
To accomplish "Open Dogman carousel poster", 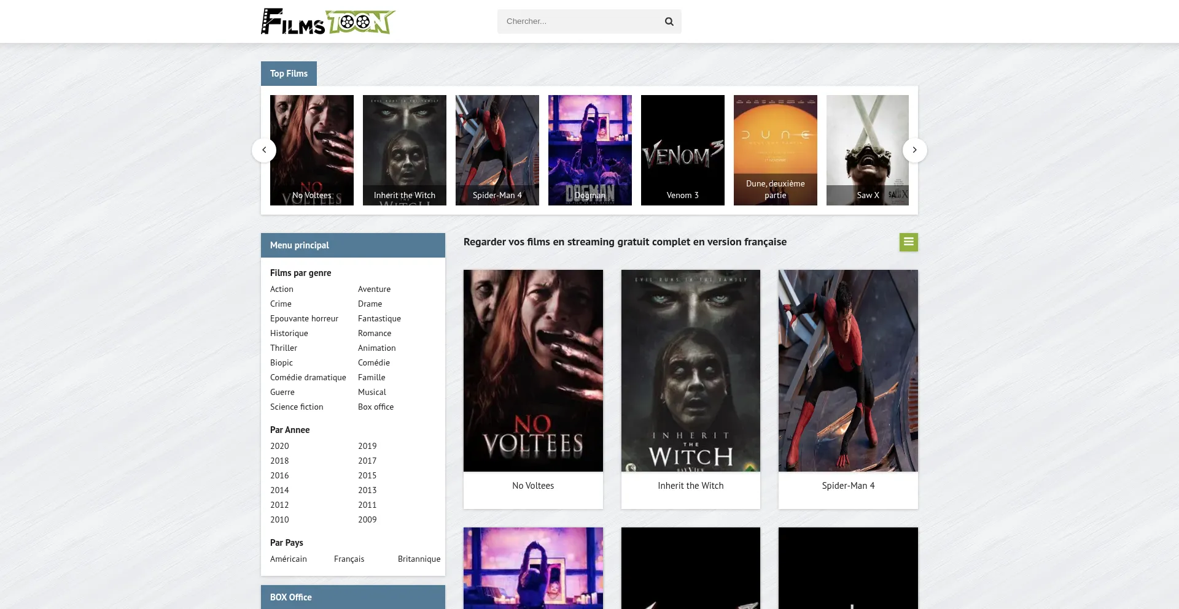I will [590, 150].
